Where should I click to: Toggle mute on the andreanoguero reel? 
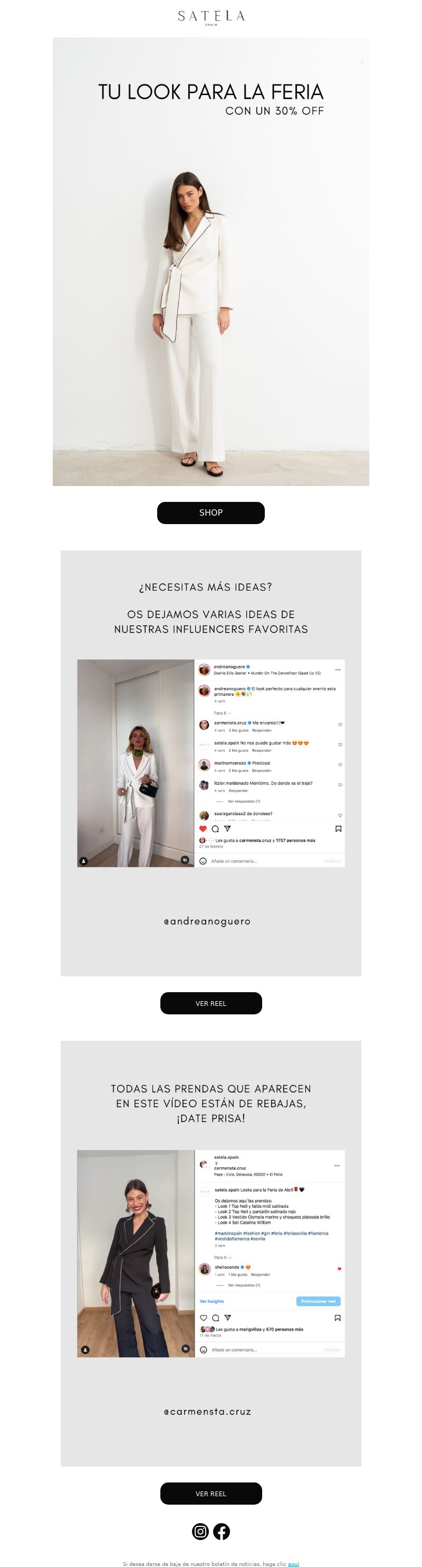pyautogui.click(x=185, y=860)
